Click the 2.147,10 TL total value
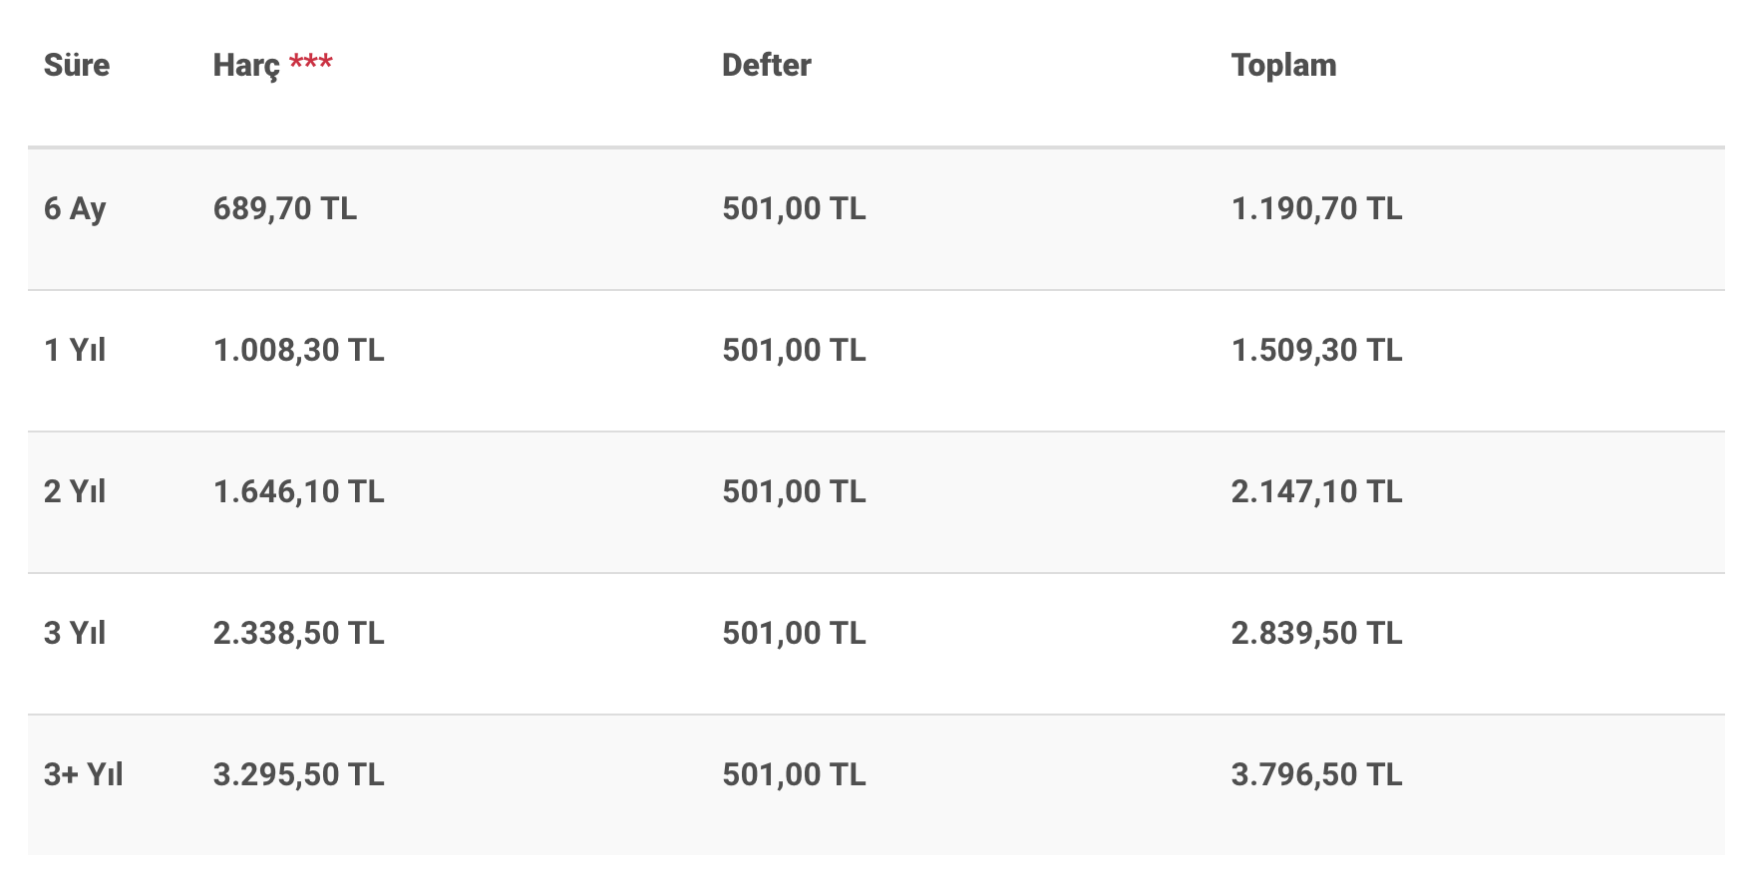The height and width of the screenshot is (871, 1749). coord(1316,492)
